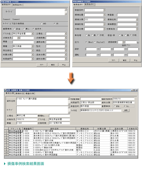Viewport: 142px width, 170px height.
Task: Open the application icon in the results window title bar
Action: point(5,90)
